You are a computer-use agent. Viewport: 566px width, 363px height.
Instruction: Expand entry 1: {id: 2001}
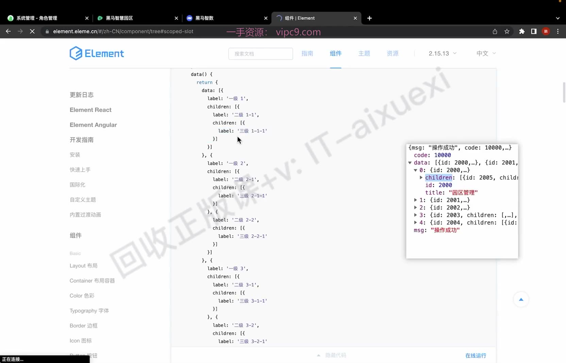(416, 200)
